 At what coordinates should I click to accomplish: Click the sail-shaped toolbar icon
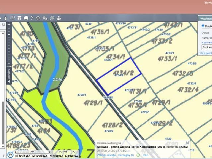(x=59, y=18)
